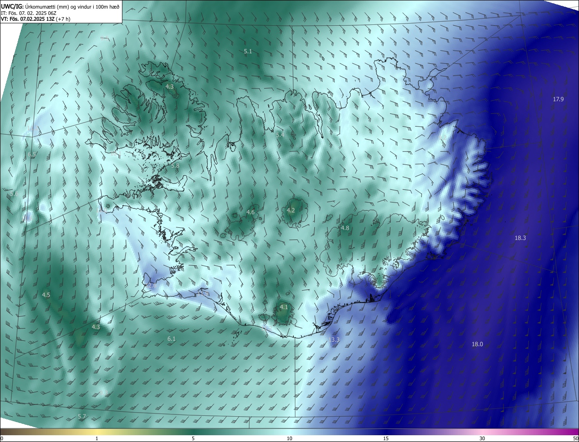Click the 4.1 value on the southern glacier
Image resolution: width=579 pixels, height=442 pixels.
[x=284, y=307]
